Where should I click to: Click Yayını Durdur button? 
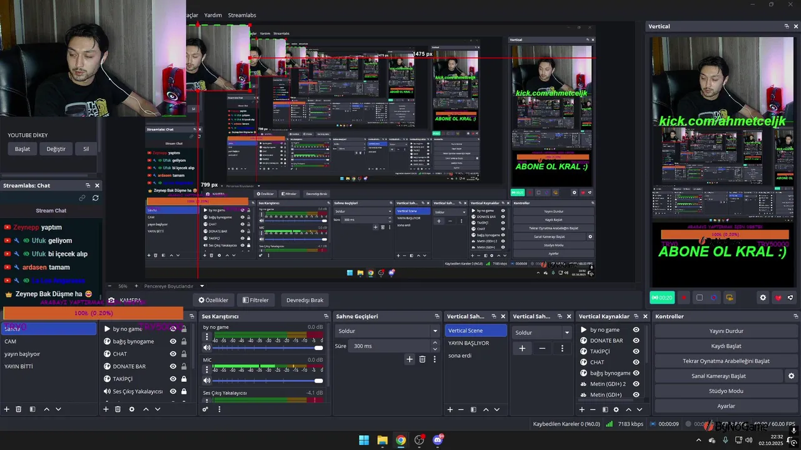coord(726,331)
